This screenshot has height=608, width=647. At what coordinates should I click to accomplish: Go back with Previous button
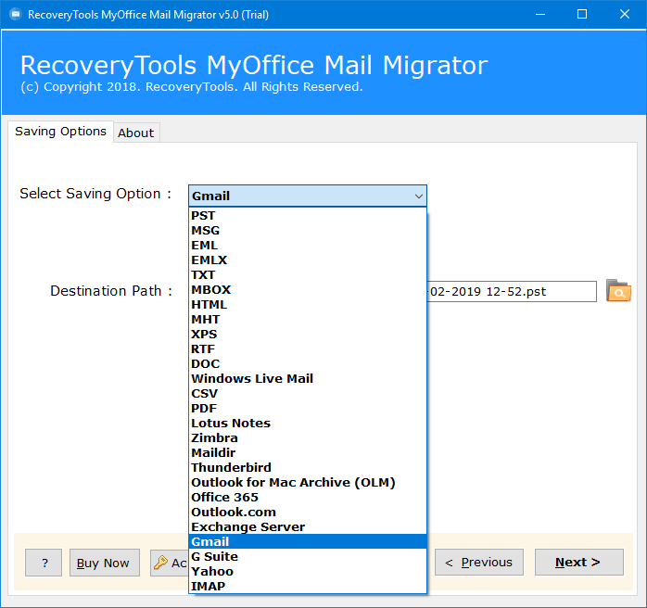479,563
